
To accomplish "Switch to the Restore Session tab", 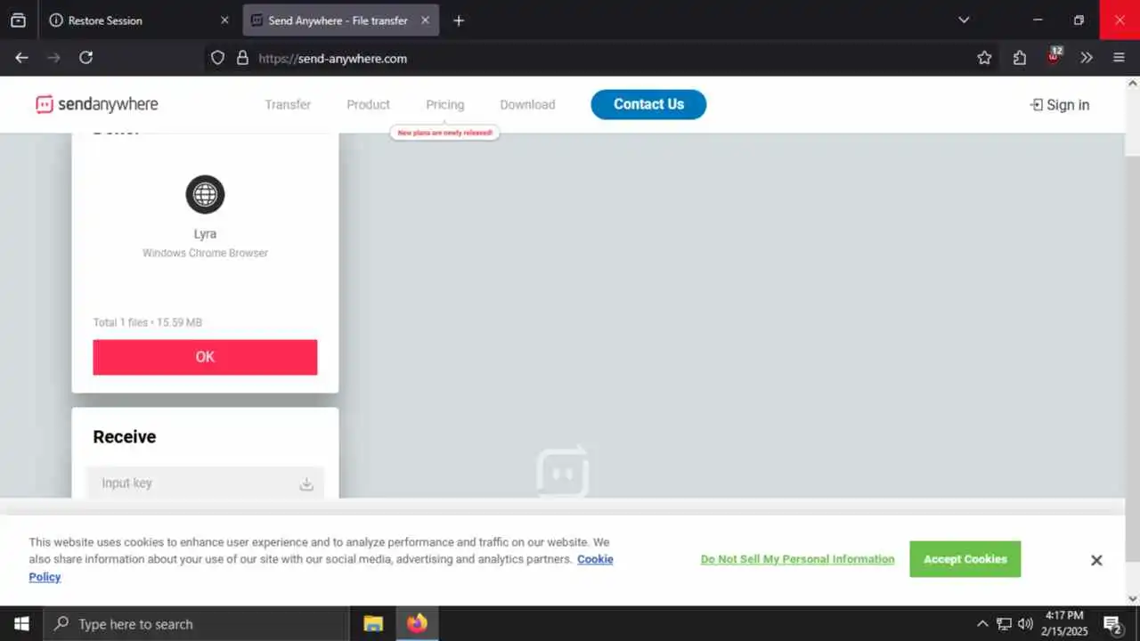I will tap(140, 20).
